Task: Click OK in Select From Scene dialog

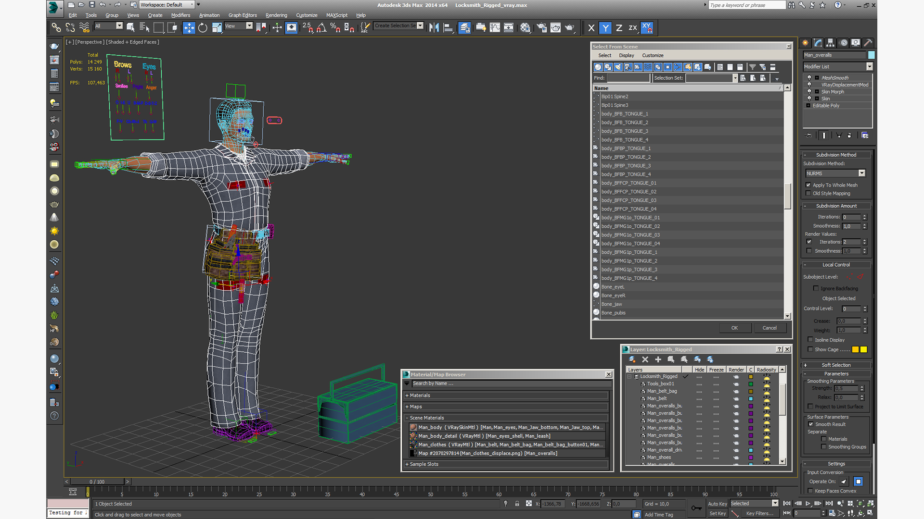Action: coord(734,328)
